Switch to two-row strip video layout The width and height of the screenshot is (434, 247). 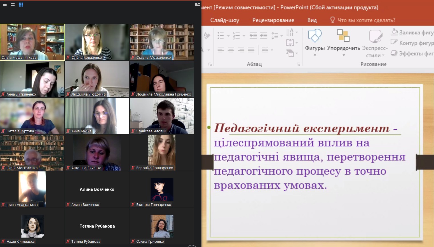(13, 5)
